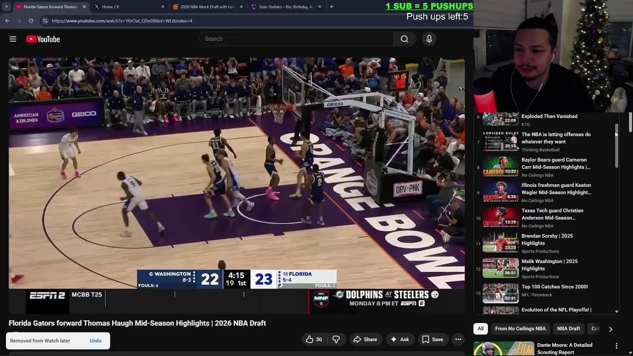This screenshot has height=356, width=633.
Task: Open Brendan Sorsby 2025 Highlights
Action: click(x=547, y=240)
